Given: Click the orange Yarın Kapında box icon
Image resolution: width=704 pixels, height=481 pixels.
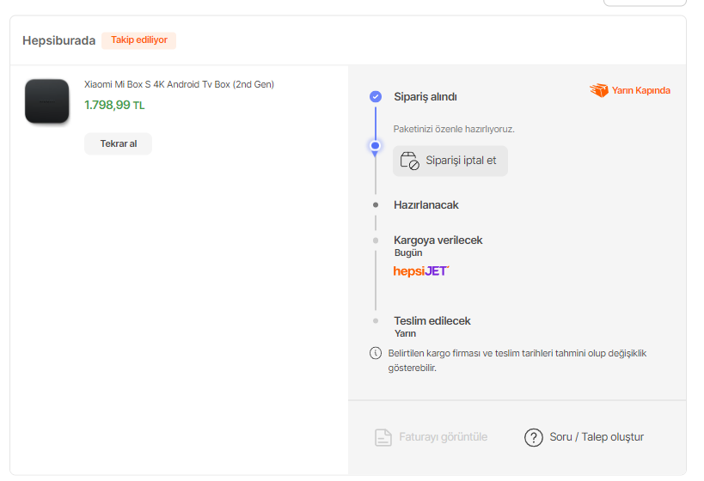Looking at the screenshot, I should click(x=598, y=90).
